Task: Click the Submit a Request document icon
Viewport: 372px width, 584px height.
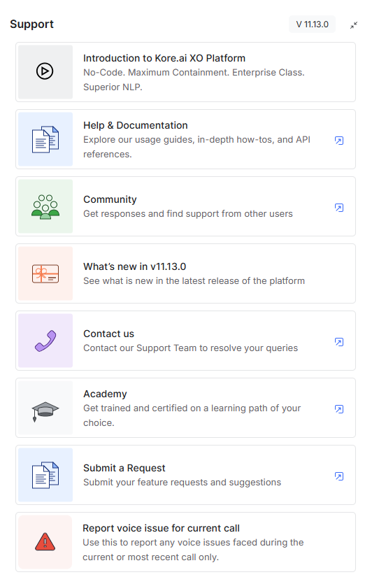Action: click(45, 476)
